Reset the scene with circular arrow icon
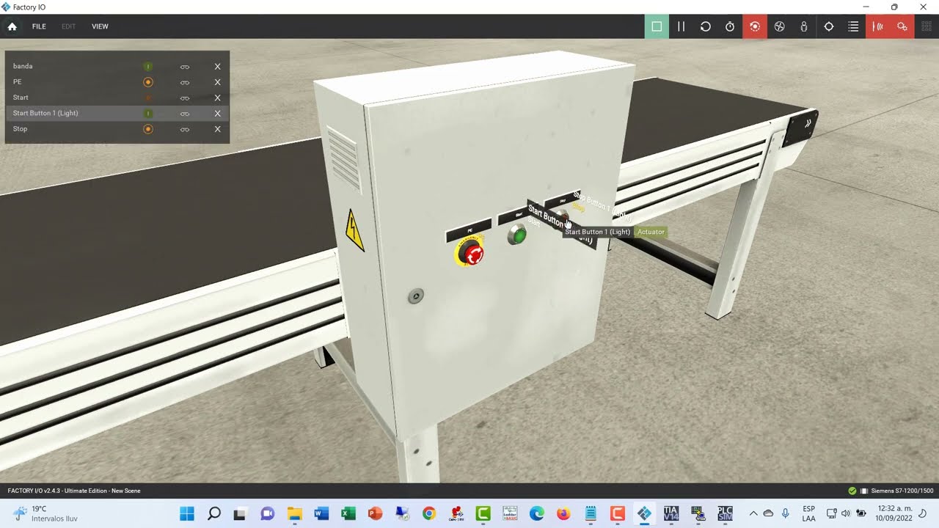 (x=706, y=26)
